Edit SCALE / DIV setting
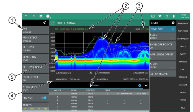 click(35, 58)
